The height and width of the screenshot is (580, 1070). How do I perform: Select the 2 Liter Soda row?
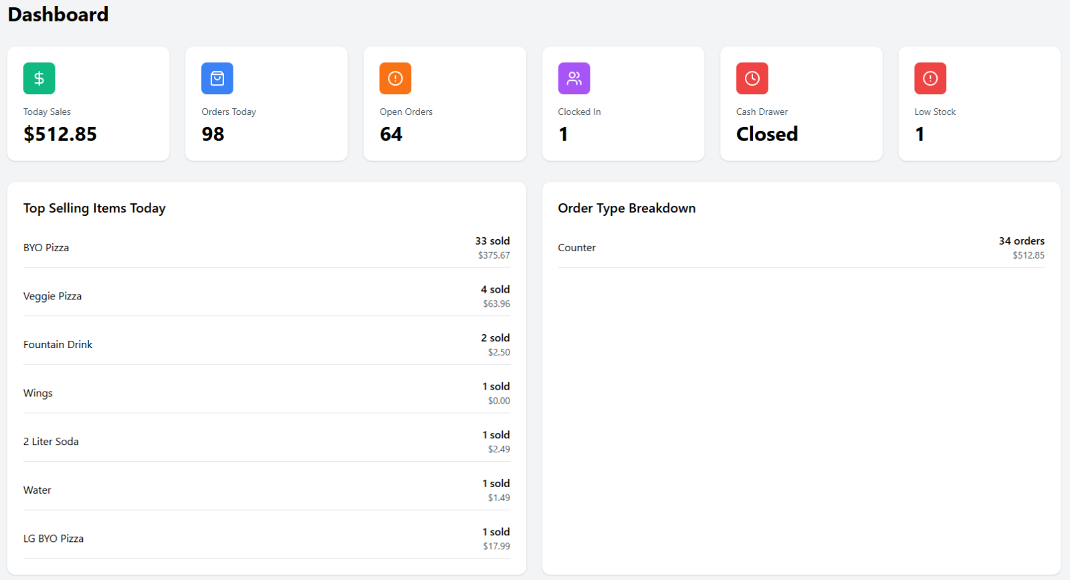[x=266, y=442]
